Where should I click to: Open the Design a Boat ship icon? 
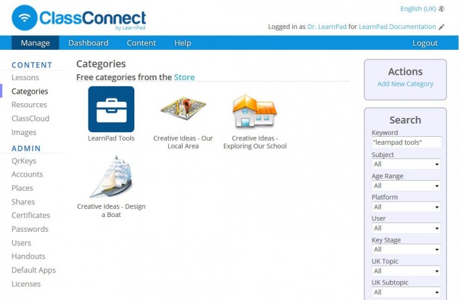tap(111, 177)
